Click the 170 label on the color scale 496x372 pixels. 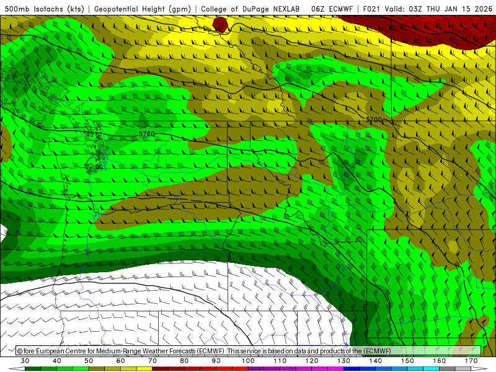click(471, 361)
